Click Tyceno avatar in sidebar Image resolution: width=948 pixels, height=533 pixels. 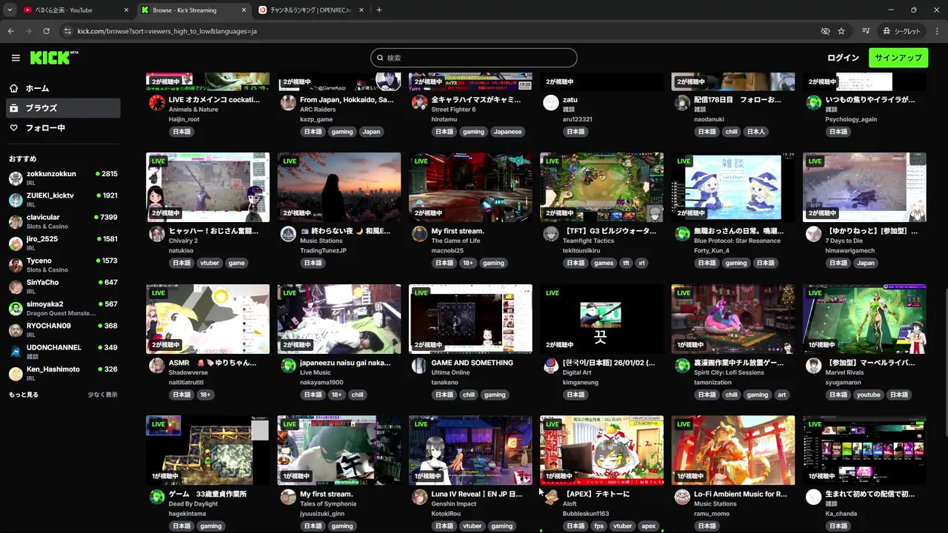[16, 265]
